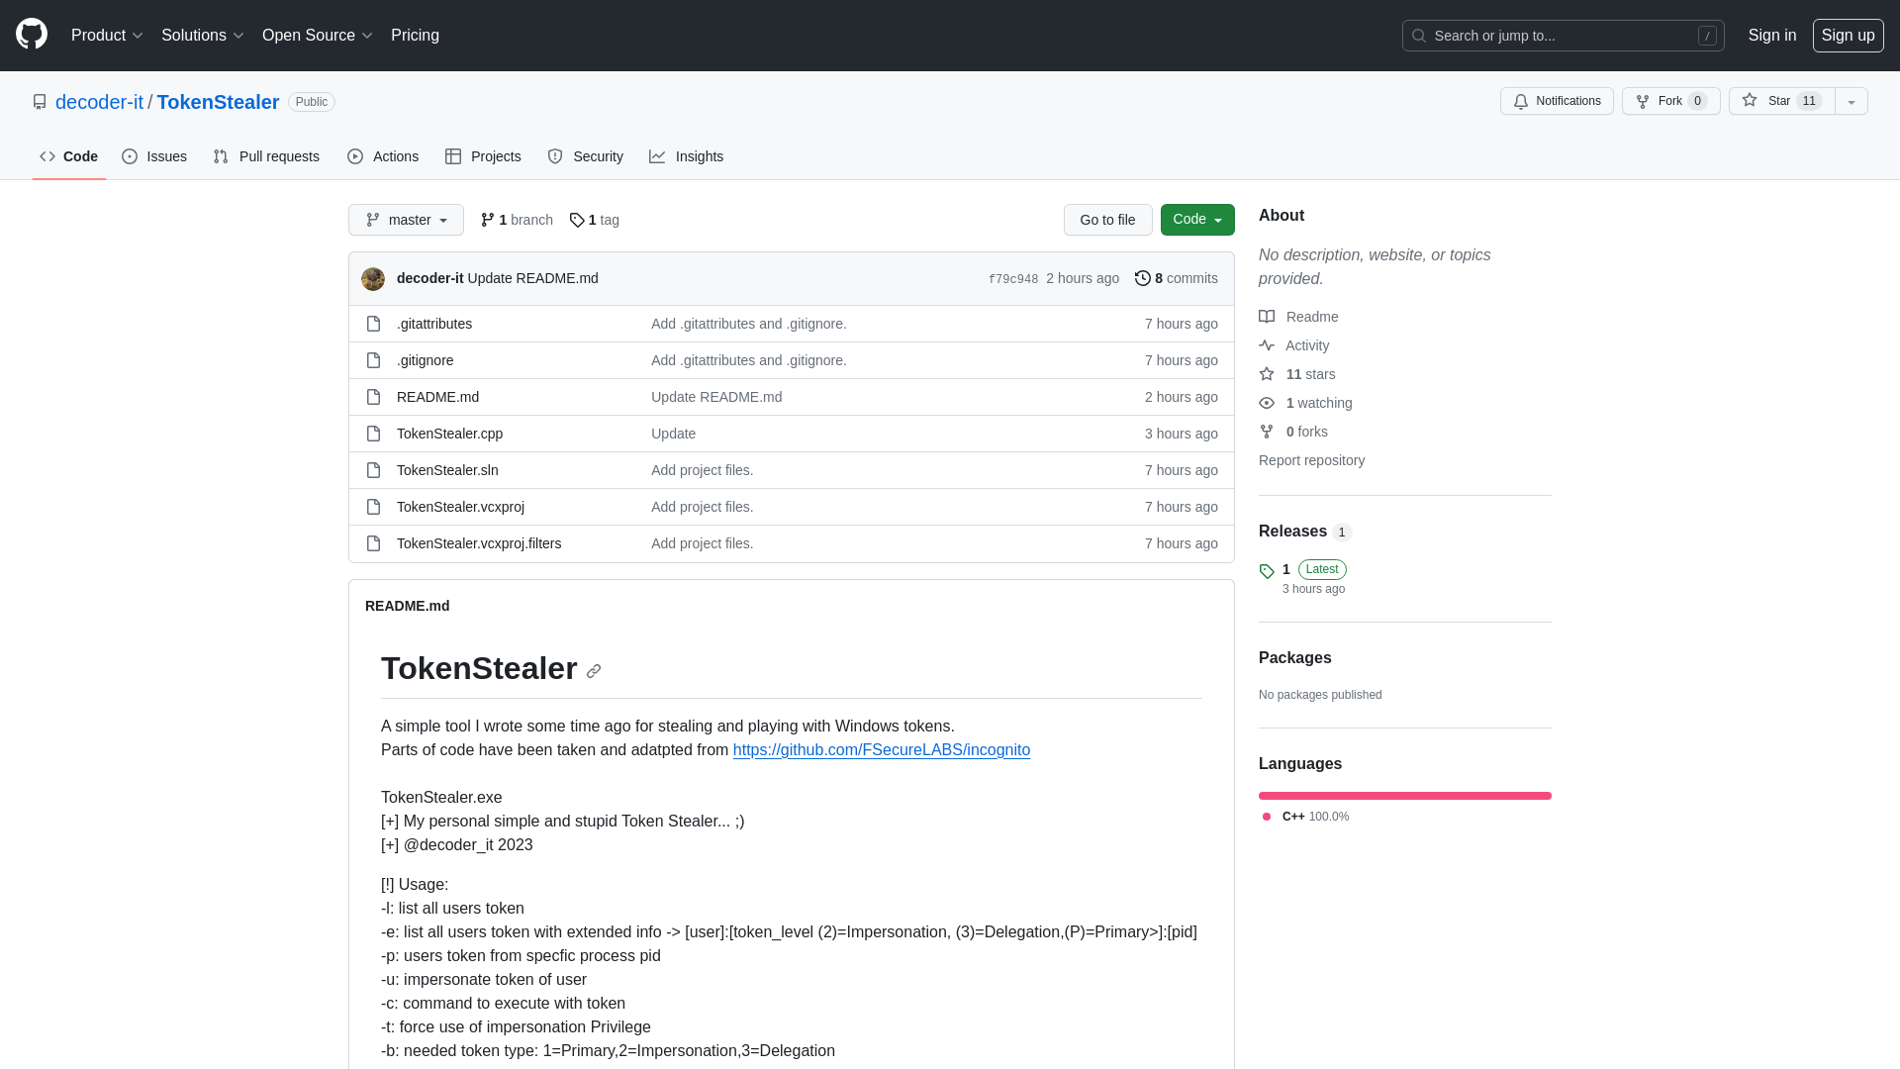Expand the Open Source menu
Screen dimensions: 1900x1069
tap(318, 36)
